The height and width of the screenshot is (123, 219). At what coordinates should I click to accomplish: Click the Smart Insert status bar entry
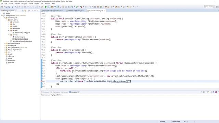point(176,122)
